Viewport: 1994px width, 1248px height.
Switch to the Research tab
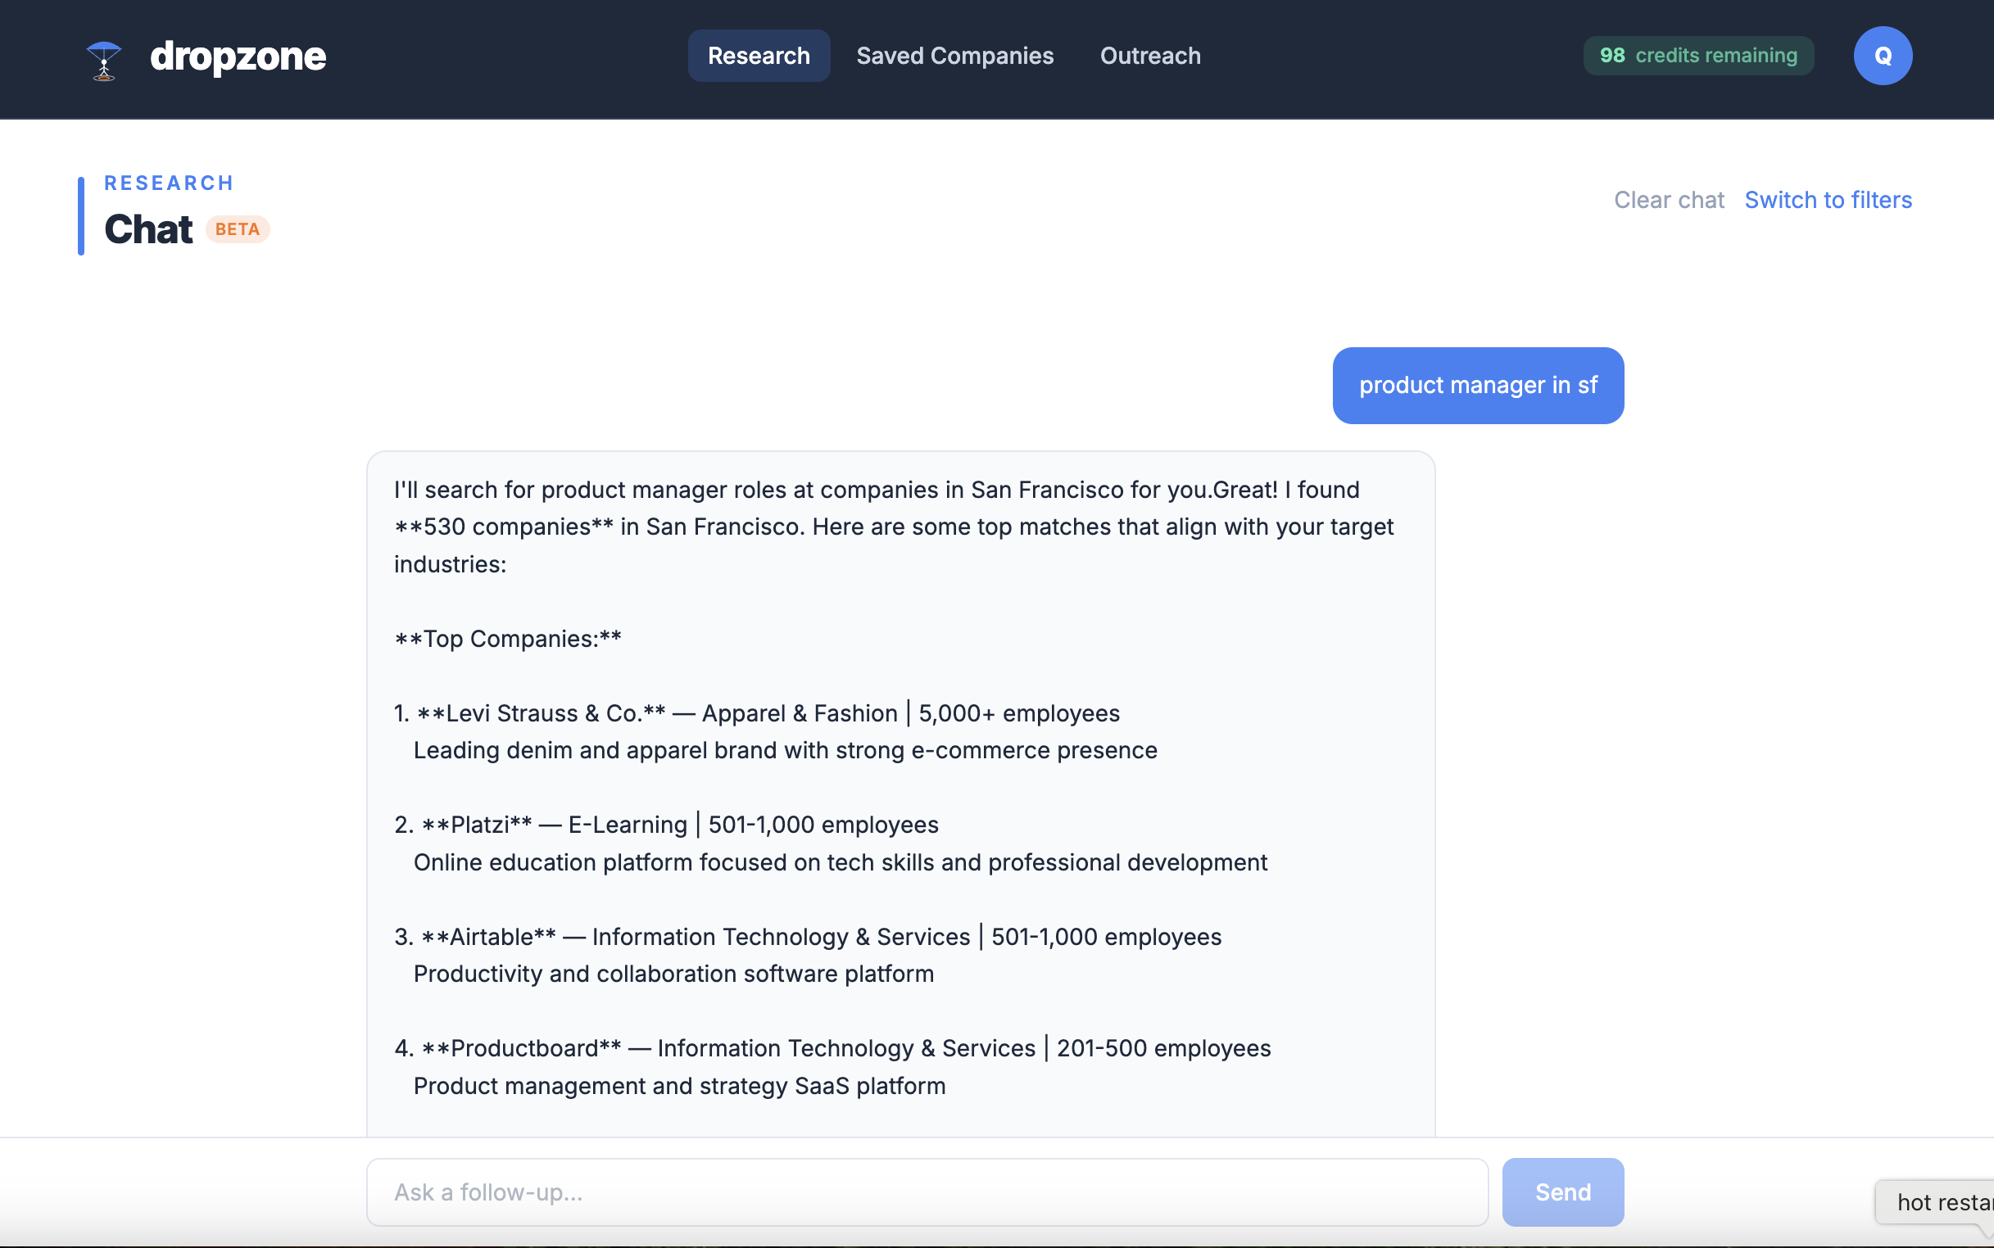point(758,57)
